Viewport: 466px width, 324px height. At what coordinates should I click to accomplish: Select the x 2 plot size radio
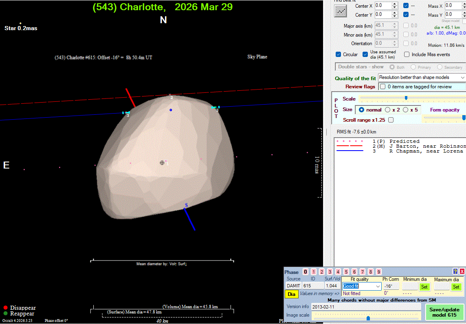pyautogui.click(x=388, y=110)
